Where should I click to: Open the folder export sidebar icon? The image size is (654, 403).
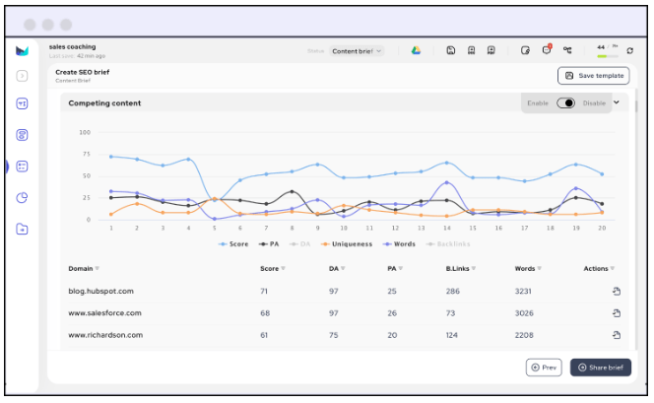(x=22, y=229)
